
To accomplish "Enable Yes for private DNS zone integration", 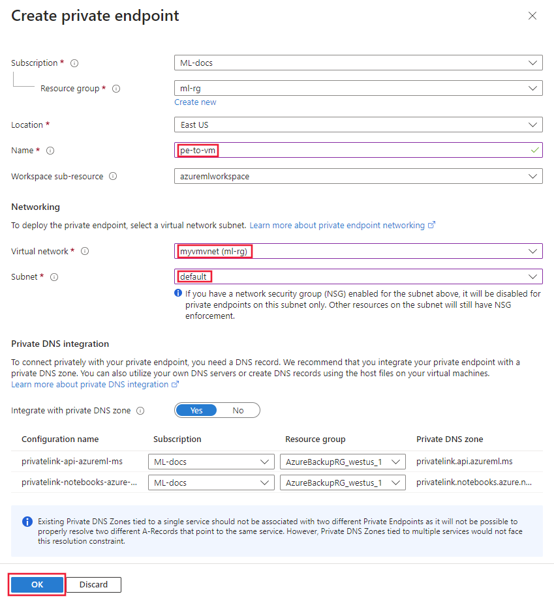I will pos(196,410).
